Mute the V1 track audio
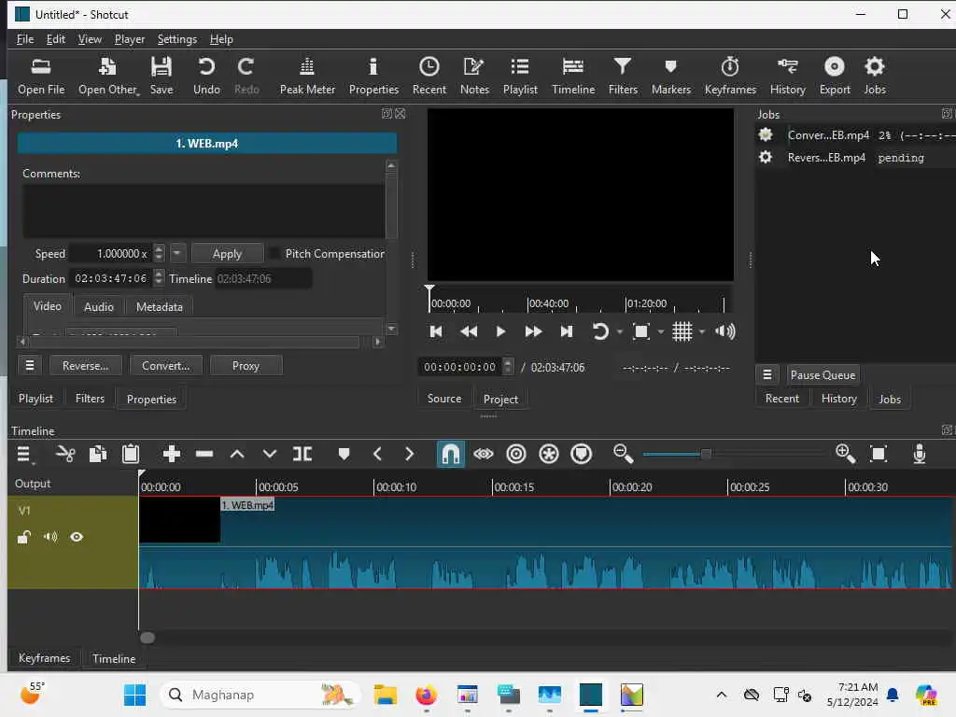The image size is (956, 717). [50, 537]
